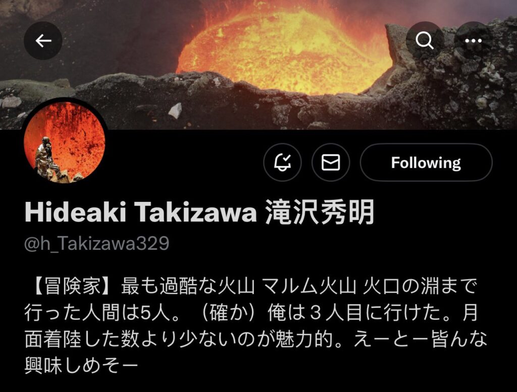
Task: Go back using the arrow icon
Action: (43, 41)
